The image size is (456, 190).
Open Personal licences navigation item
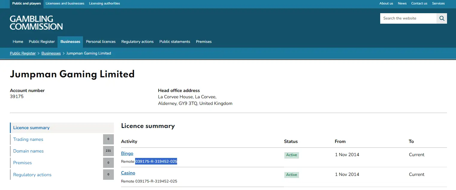click(101, 42)
